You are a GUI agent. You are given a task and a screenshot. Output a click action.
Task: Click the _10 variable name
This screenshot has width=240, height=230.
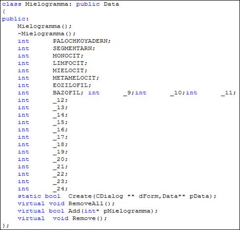coord(175,93)
